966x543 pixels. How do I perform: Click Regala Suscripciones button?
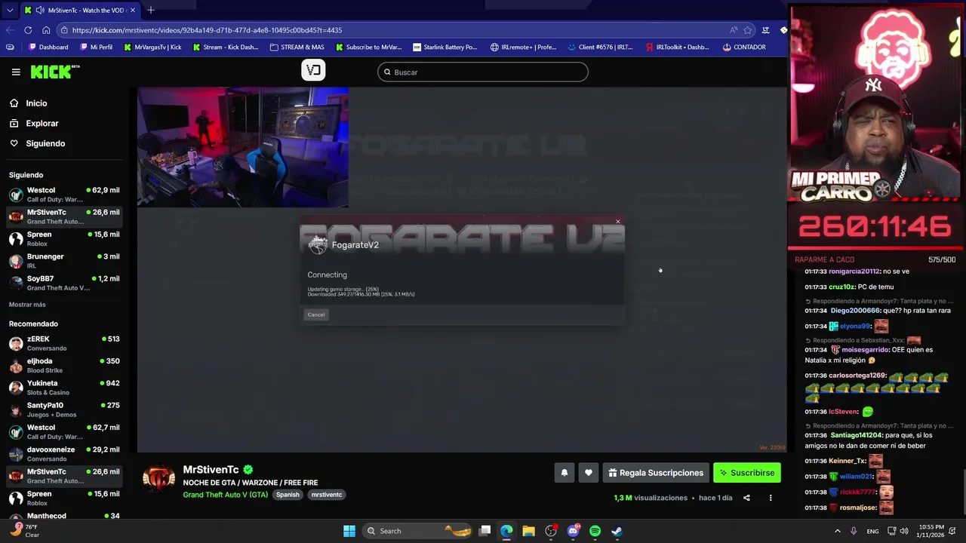656,473
